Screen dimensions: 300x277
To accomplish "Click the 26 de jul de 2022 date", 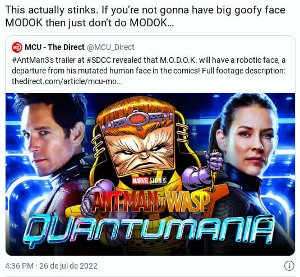I will point(68,266).
